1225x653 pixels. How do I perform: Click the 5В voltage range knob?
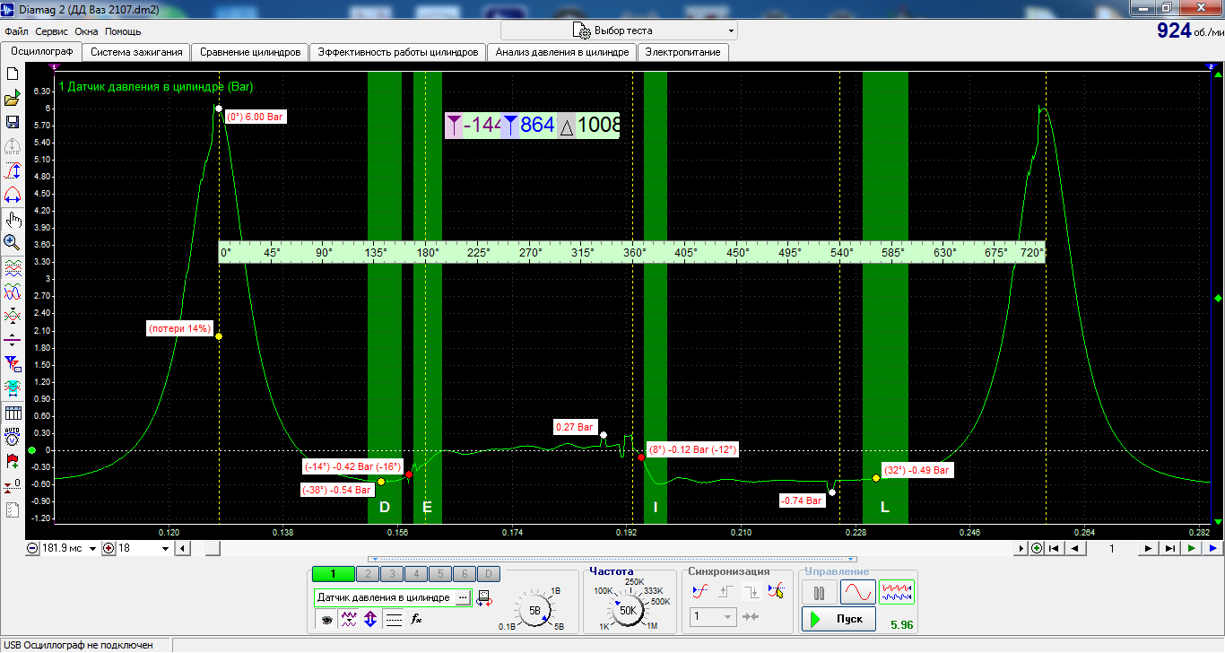535,611
